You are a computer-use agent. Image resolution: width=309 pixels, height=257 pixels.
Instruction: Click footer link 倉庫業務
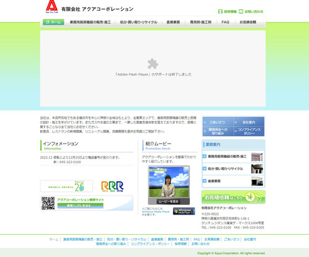(x=157, y=240)
